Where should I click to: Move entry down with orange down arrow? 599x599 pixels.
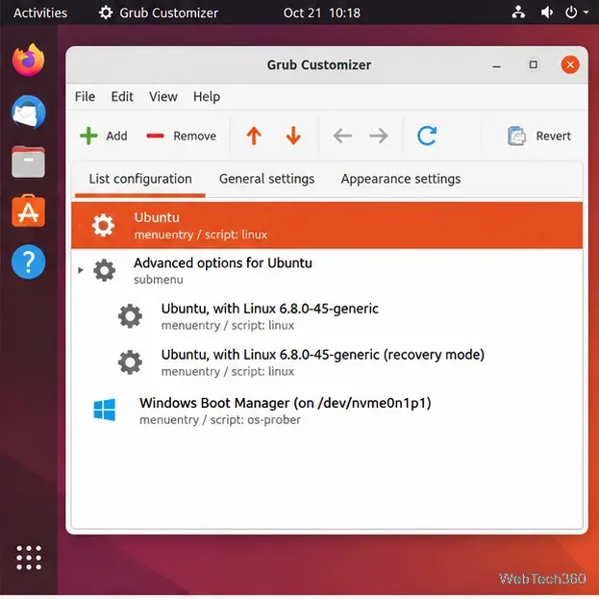[293, 136]
